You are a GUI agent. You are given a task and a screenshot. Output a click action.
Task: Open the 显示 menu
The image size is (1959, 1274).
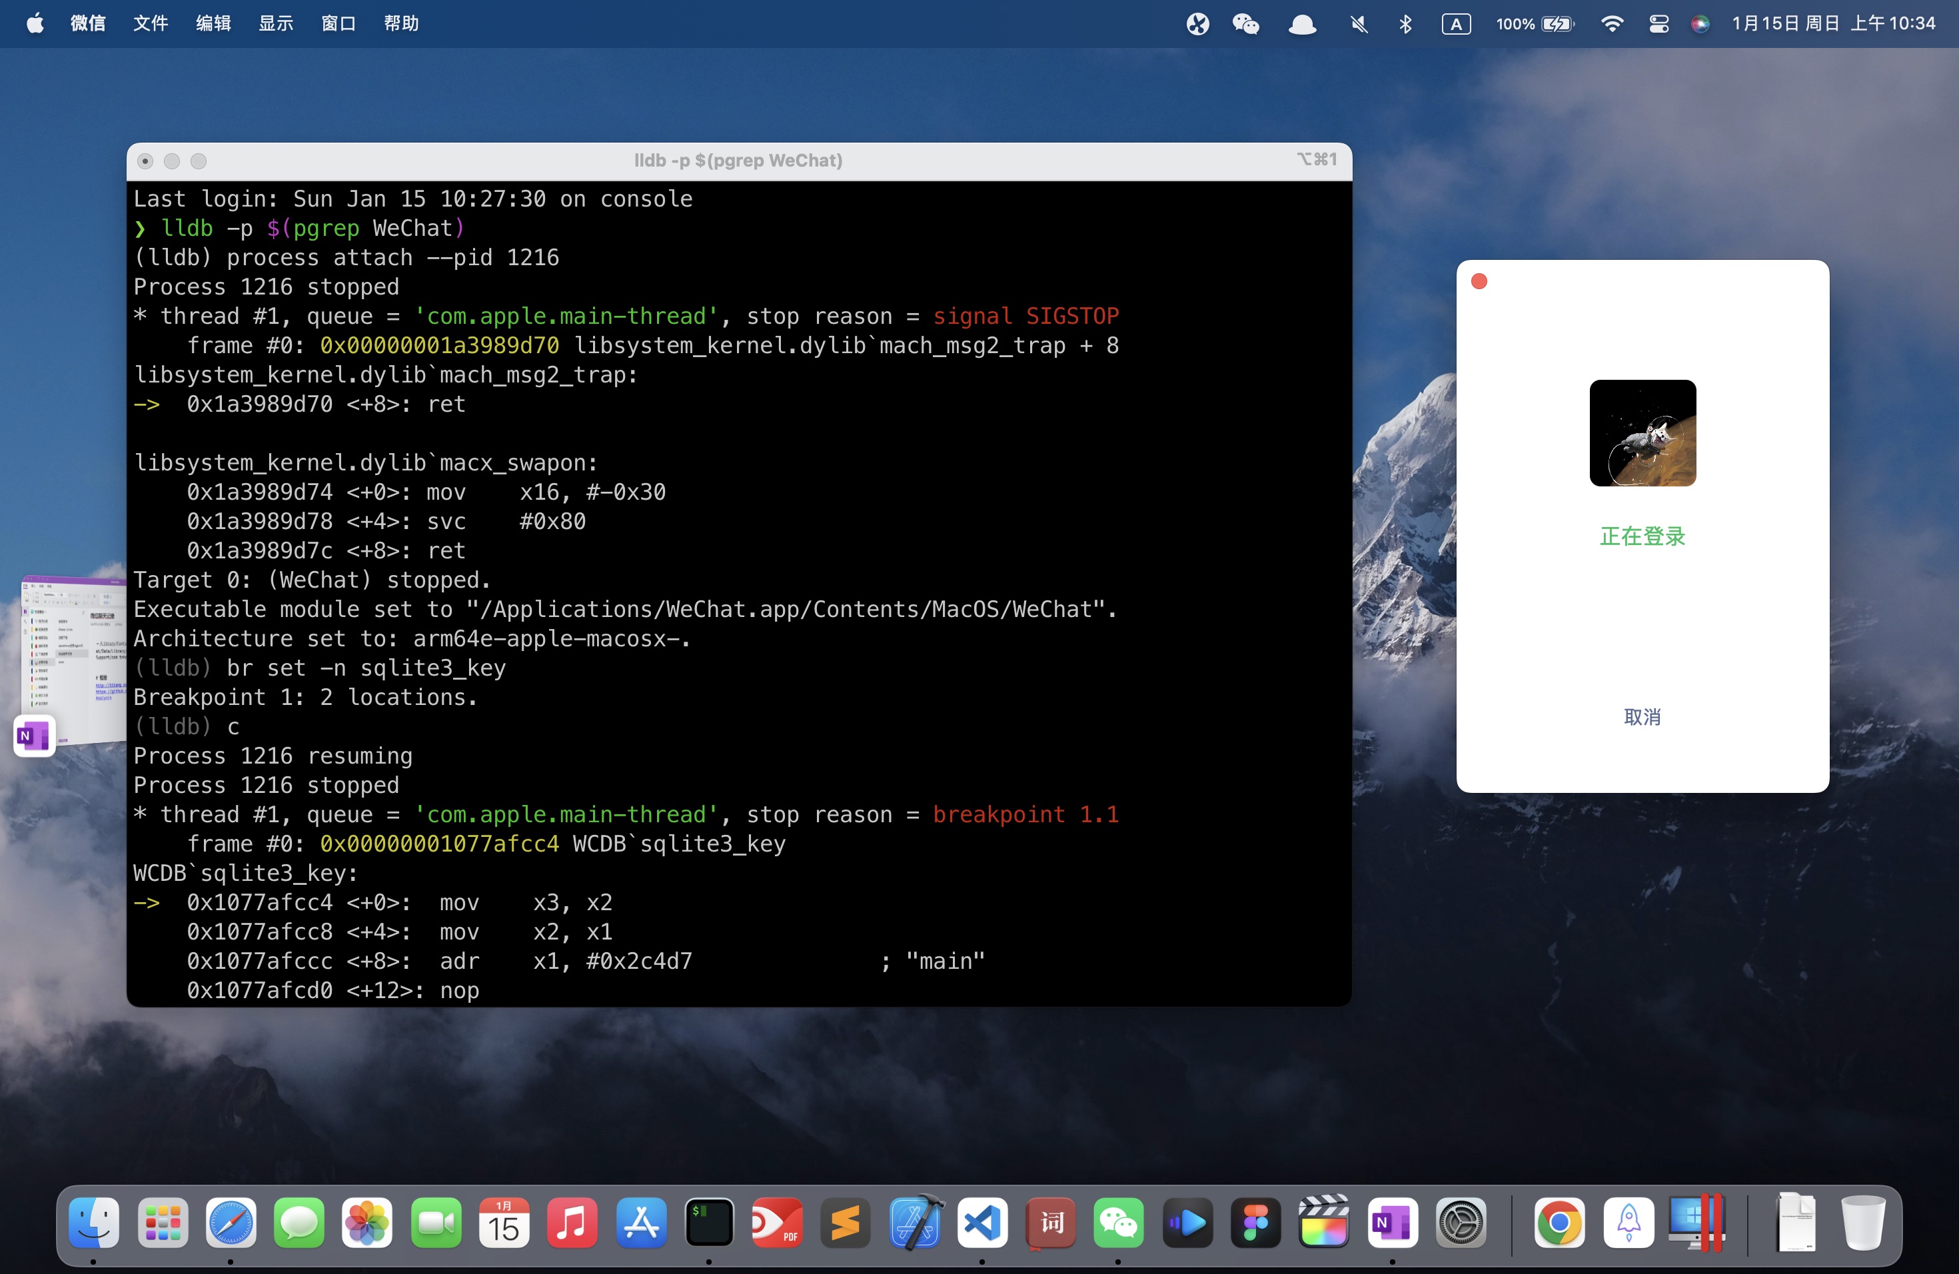click(276, 23)
